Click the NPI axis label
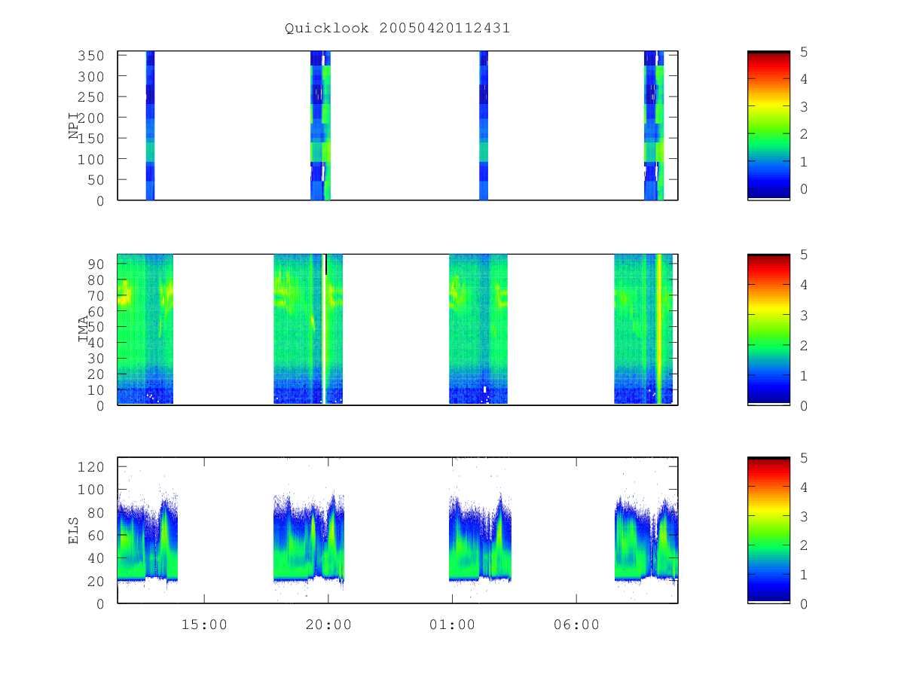The height and width of the screenshot is (678, 904). click(x=75, y=125)
